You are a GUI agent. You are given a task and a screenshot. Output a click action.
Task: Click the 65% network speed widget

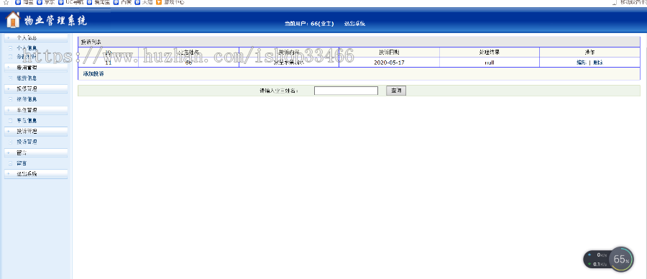click(x=608, y=259)
